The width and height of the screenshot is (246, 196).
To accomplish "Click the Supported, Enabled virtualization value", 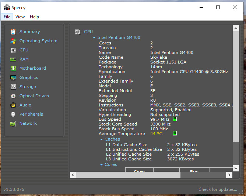I will point(171,110).
